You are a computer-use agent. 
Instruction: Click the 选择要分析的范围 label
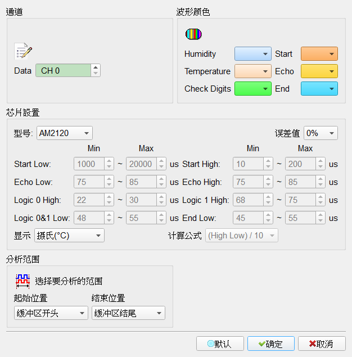[x=69, y=281]
